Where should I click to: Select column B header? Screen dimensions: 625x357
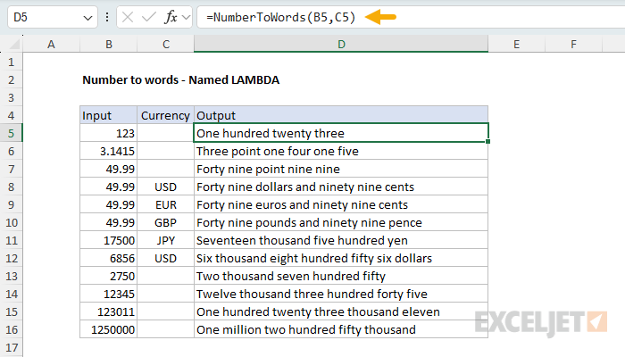[x=108, y=44]
